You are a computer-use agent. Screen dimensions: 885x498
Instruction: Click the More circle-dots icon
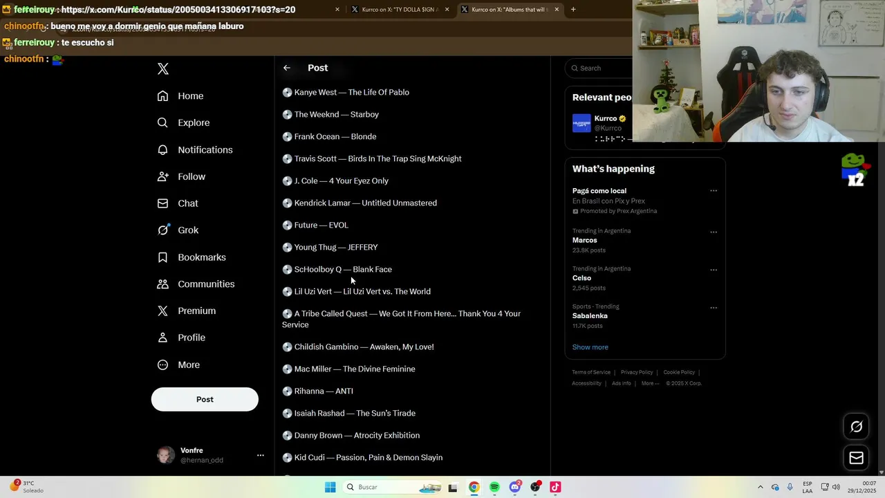162,365
